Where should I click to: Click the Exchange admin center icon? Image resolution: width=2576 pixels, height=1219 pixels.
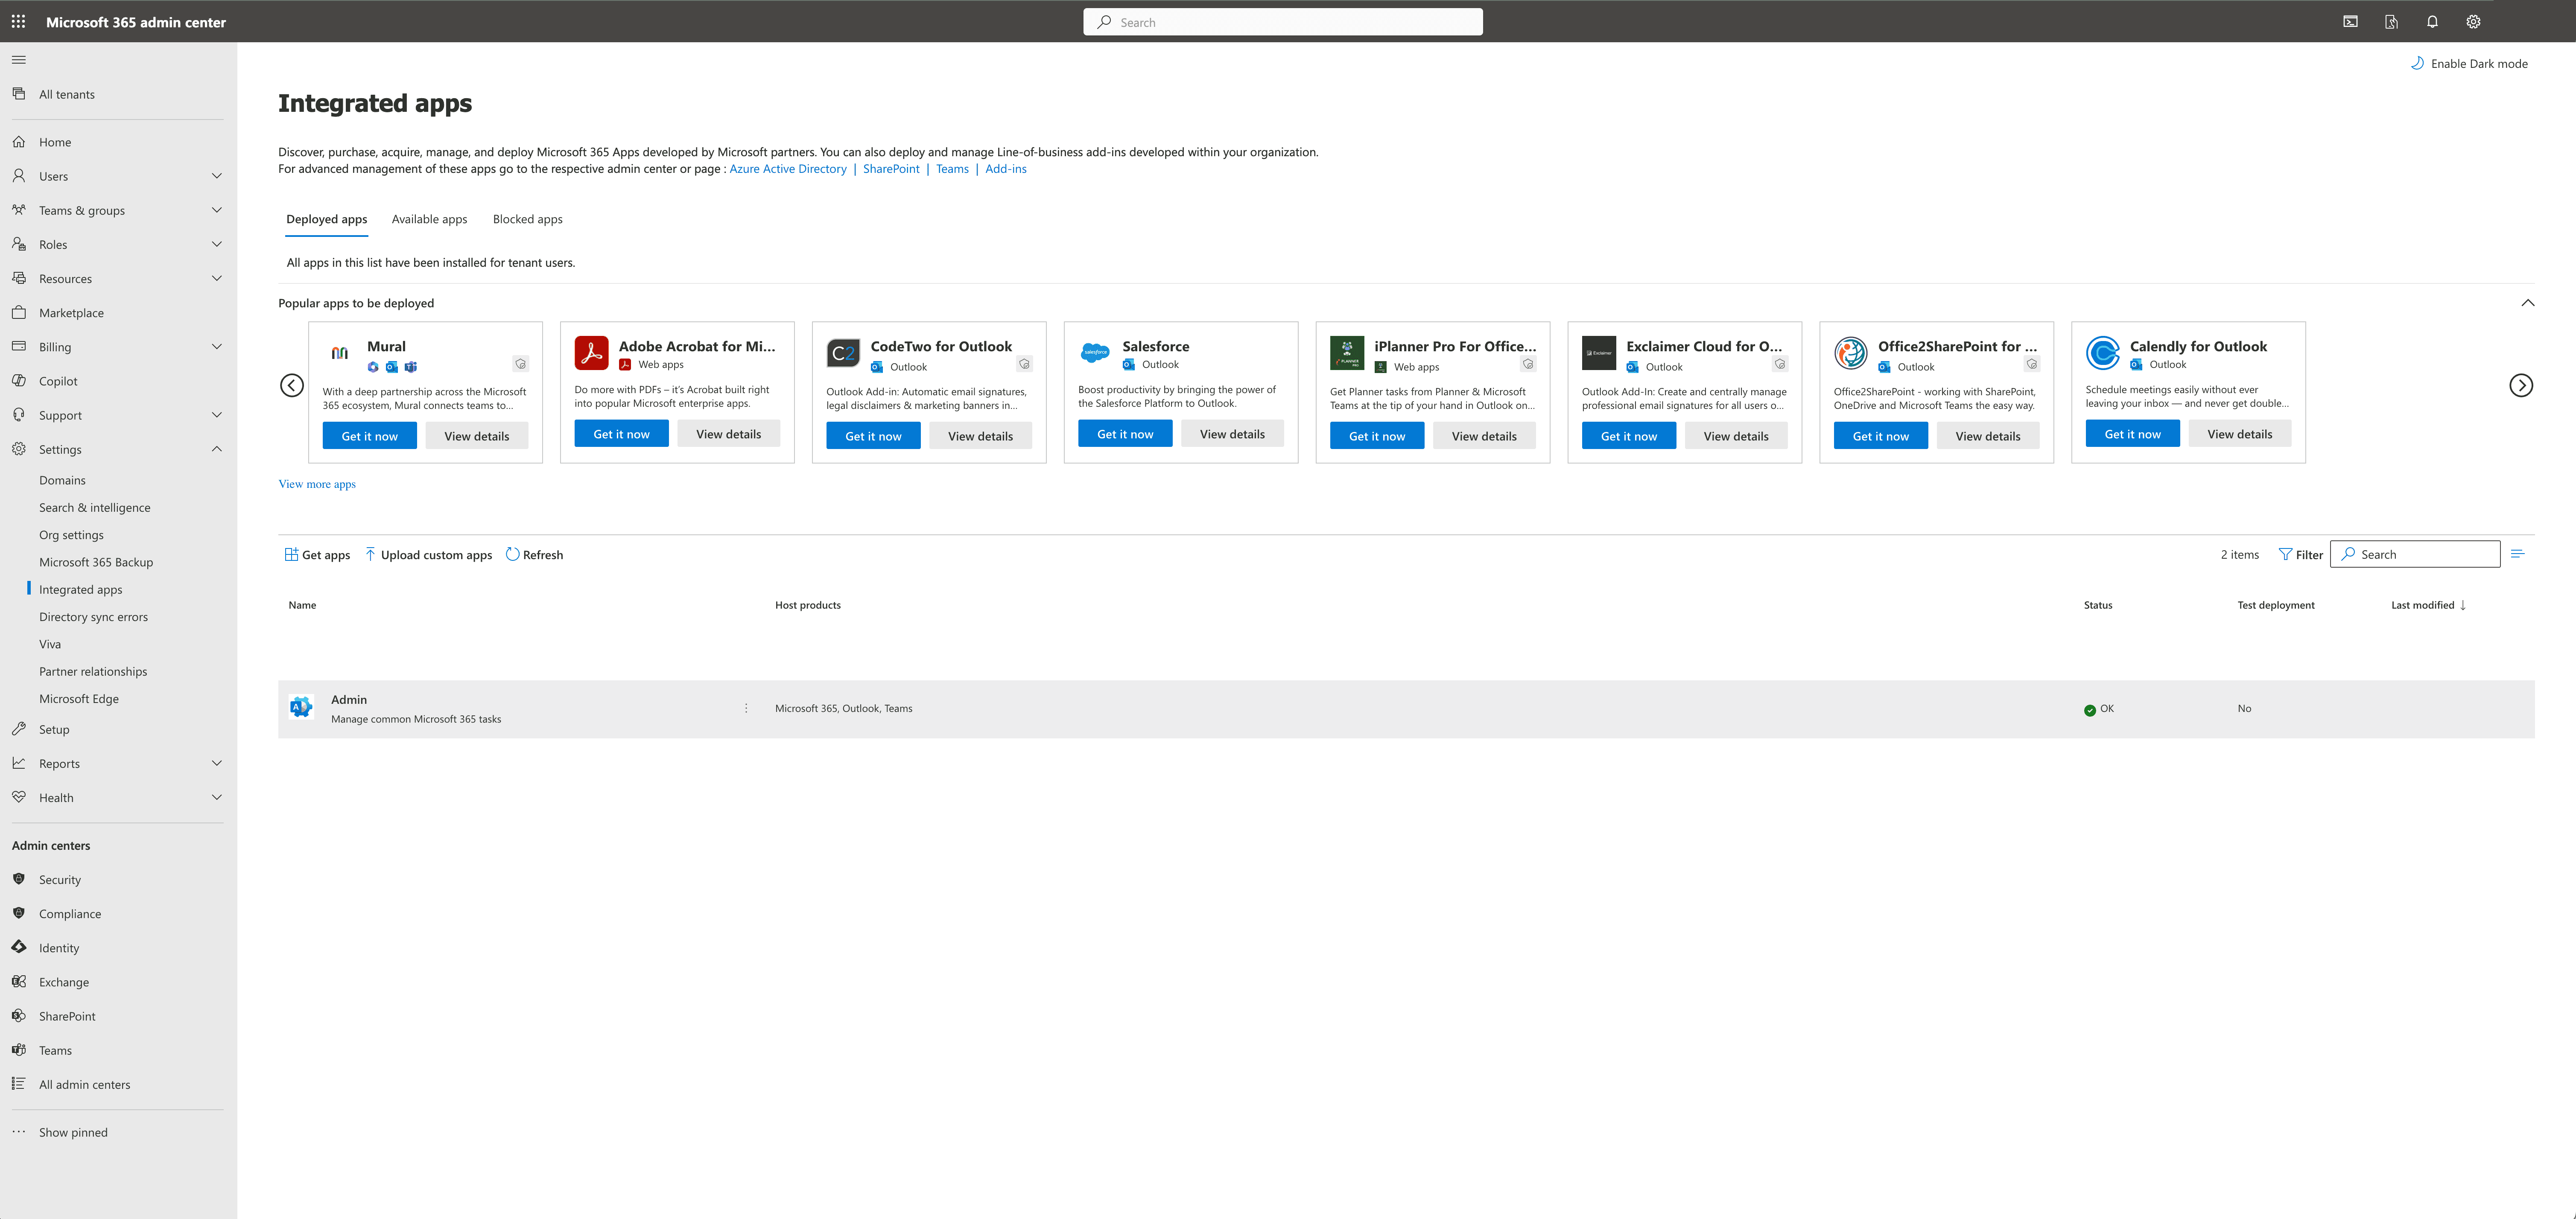click(x=19, y=982)
